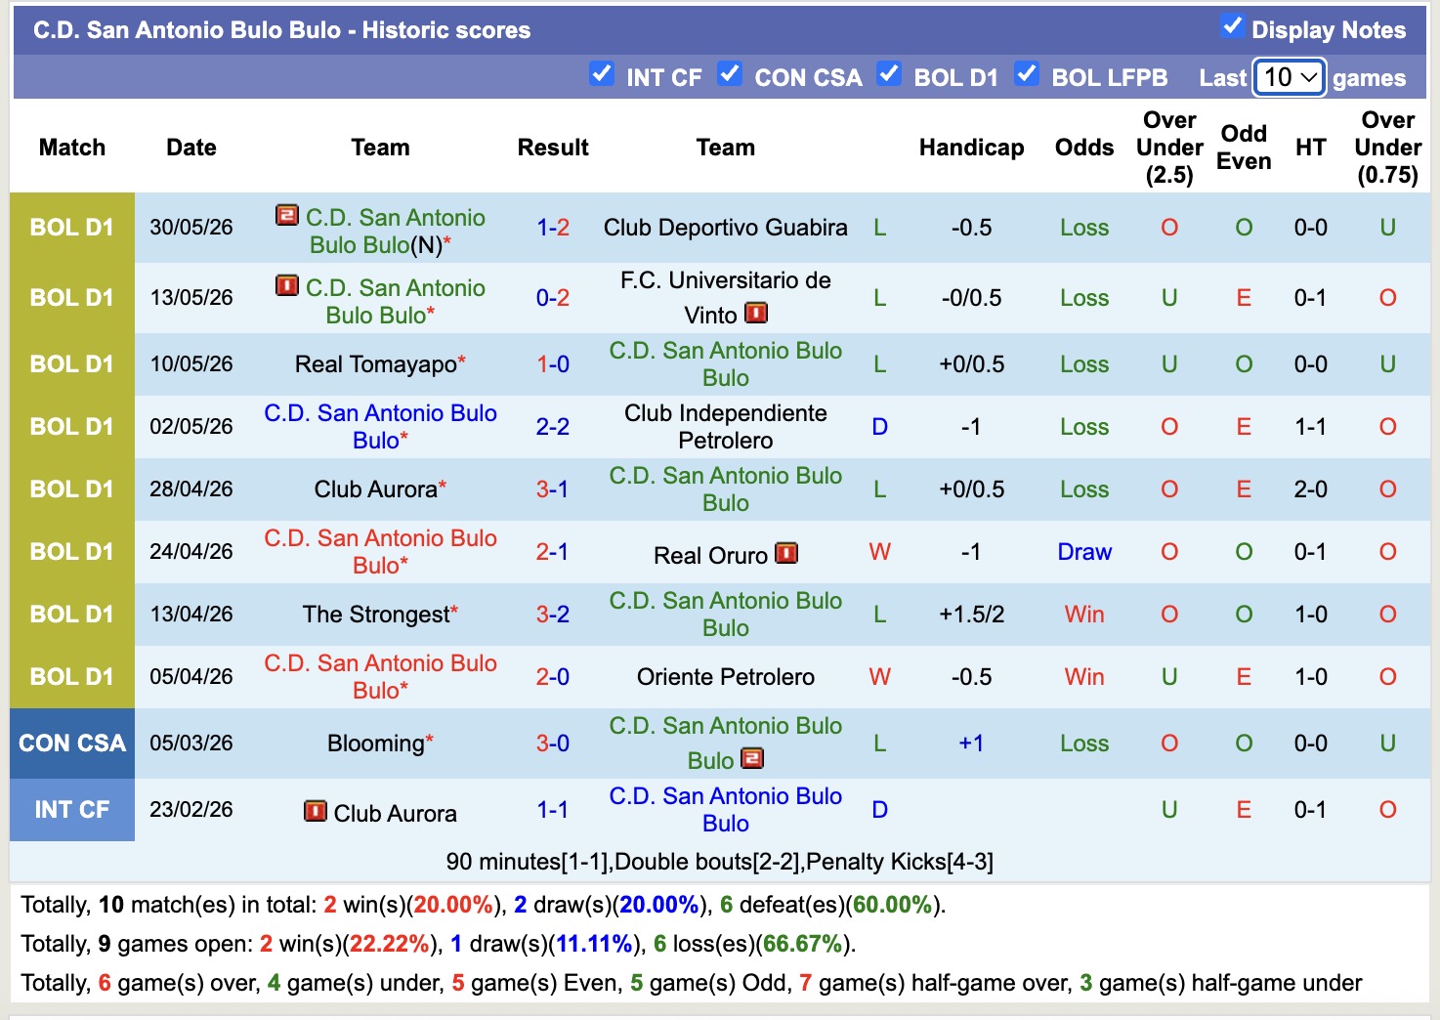This screenshot has height=1020, width=1440.
Task: Open Oriente Petrolero team link
Action: (x=726, y=677)
